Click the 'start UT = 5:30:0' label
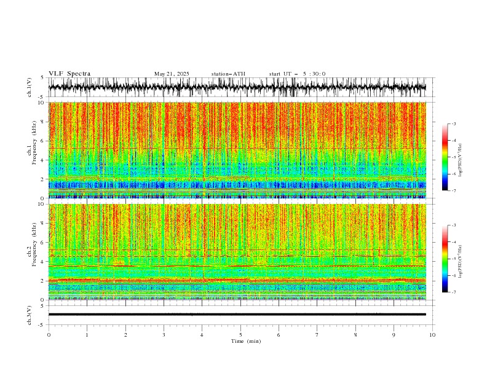This screenshot has height=376, width=487. [x=297, y=74]
